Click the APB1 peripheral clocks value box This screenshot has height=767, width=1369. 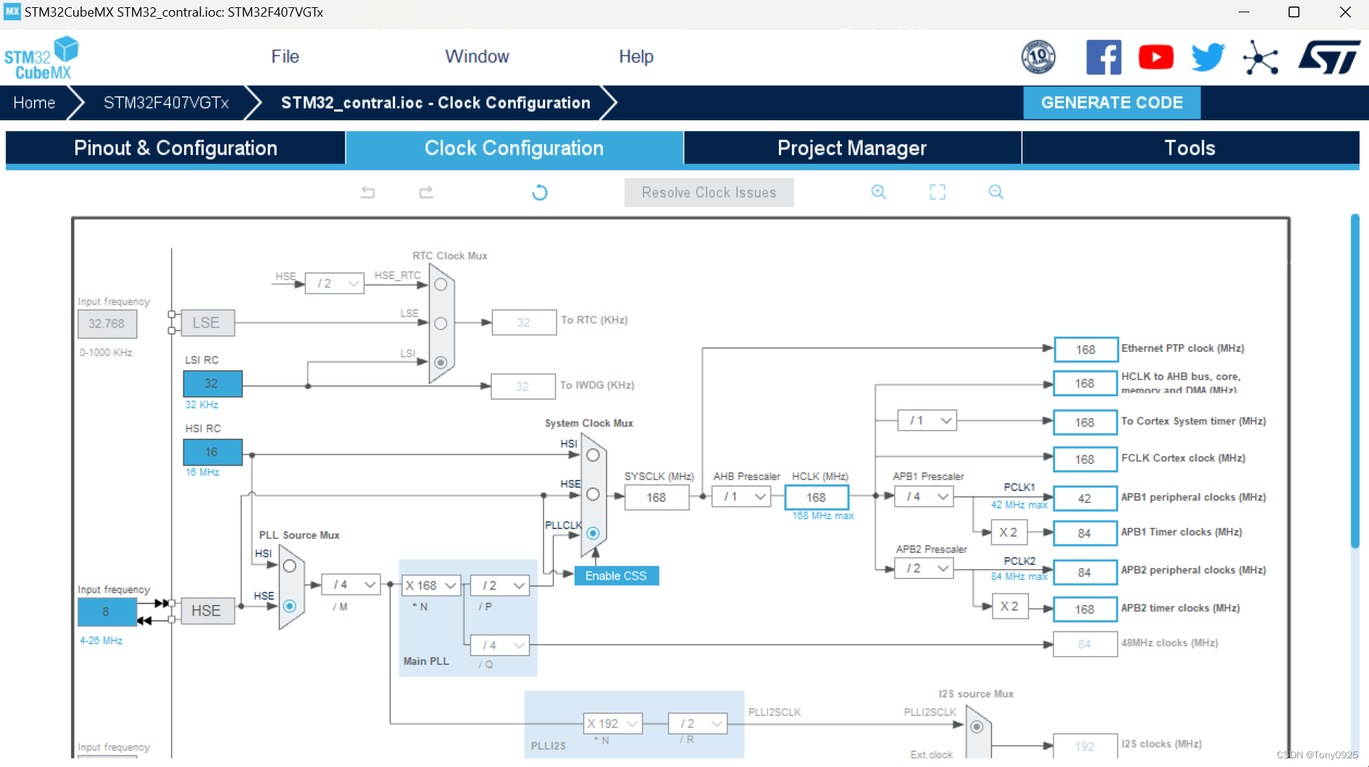1085,498
